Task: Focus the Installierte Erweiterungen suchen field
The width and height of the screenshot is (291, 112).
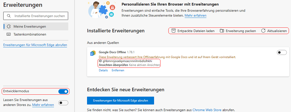Action: pyautogui.click(x=36, y=16)
